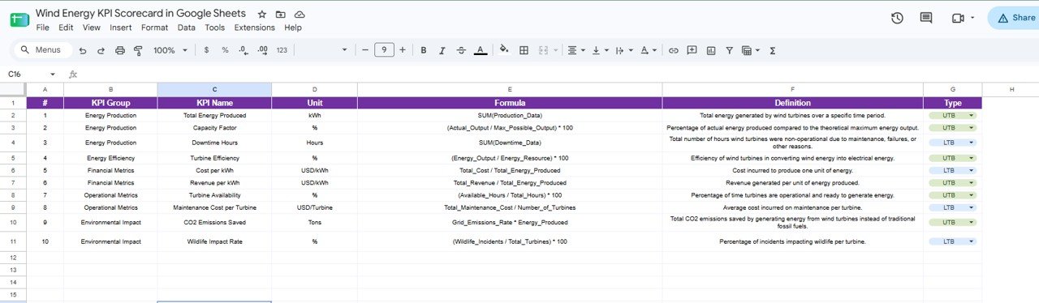Open version history clock icon
The height and width of the screenshot is (303, 1039).
pyautogui.click(x=897, y=18)
